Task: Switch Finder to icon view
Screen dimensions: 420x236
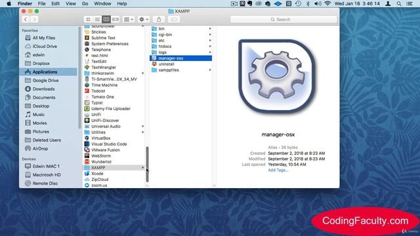Action: tap(88, 19)
